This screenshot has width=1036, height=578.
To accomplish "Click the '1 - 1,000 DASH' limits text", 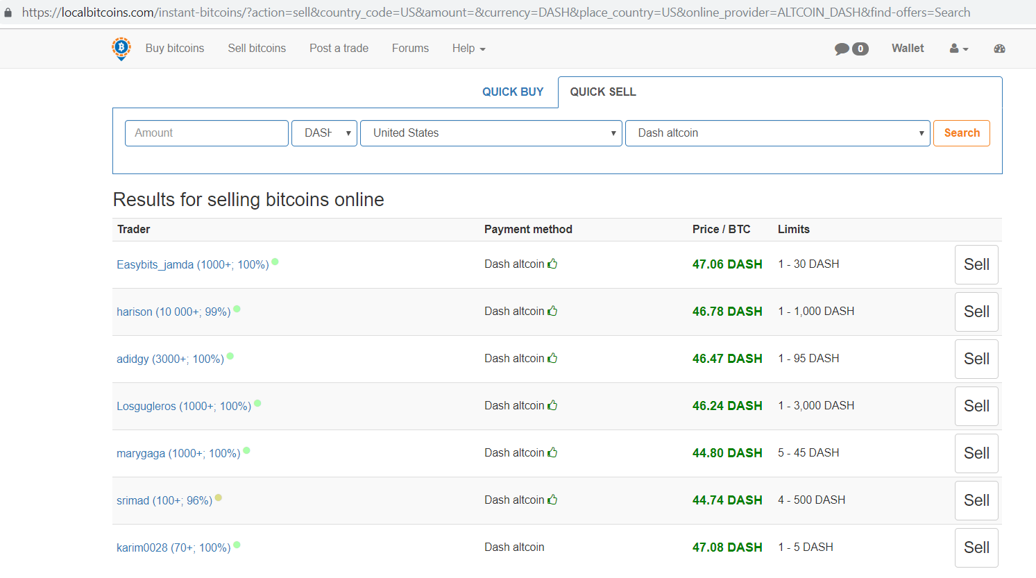I will [x=816, y=311].
